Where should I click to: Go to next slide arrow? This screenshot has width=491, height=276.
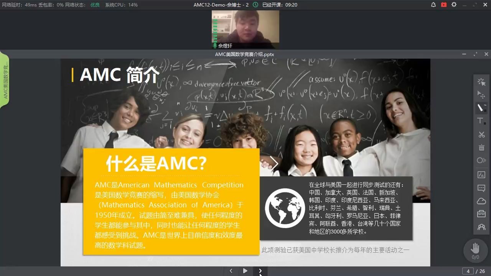(260, 271)
